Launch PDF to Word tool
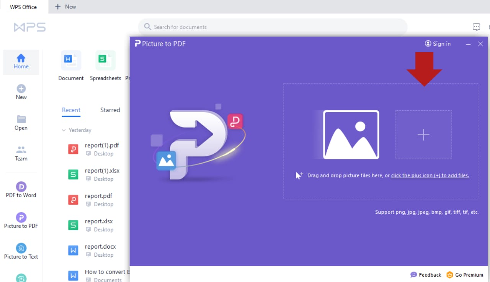 21,190
